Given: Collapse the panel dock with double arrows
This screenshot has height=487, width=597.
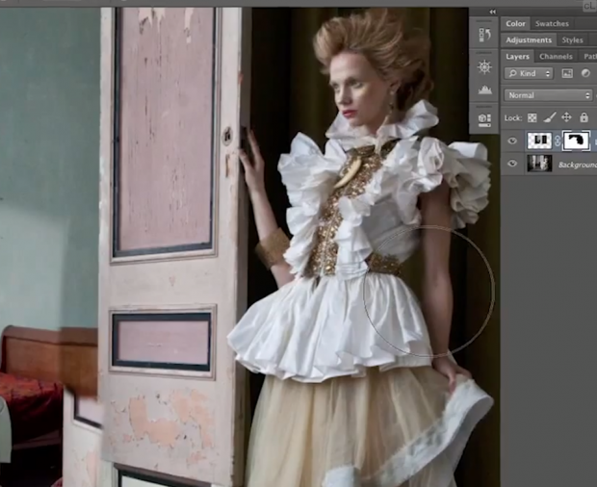Looking at the screenshot, I should 493,12.
